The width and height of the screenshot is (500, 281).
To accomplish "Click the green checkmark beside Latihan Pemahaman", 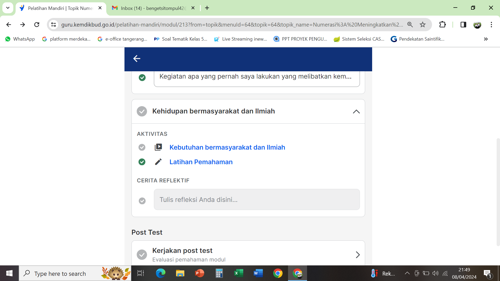I will [142, 162].
